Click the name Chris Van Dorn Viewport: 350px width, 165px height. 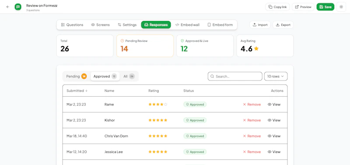tap(116, 136)
